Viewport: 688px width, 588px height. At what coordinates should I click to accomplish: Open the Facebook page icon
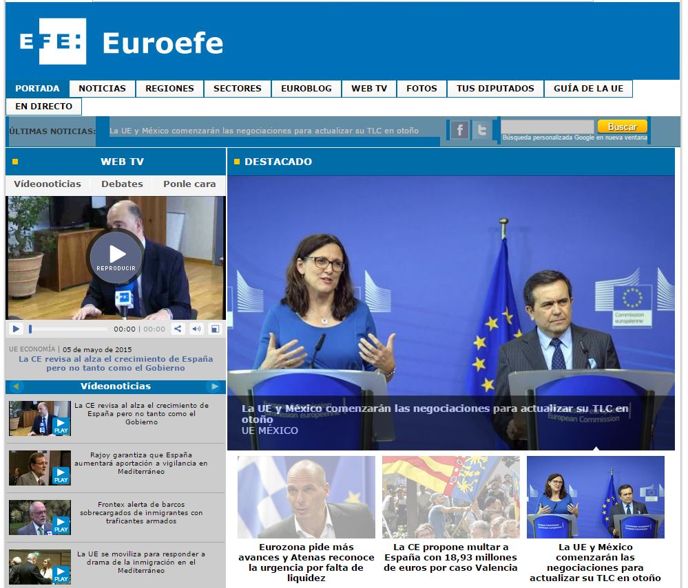(459, 130)
